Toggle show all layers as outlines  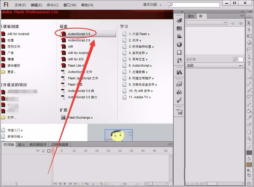49,151
